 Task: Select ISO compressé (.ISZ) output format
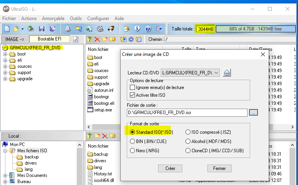(x=188, y=132)
